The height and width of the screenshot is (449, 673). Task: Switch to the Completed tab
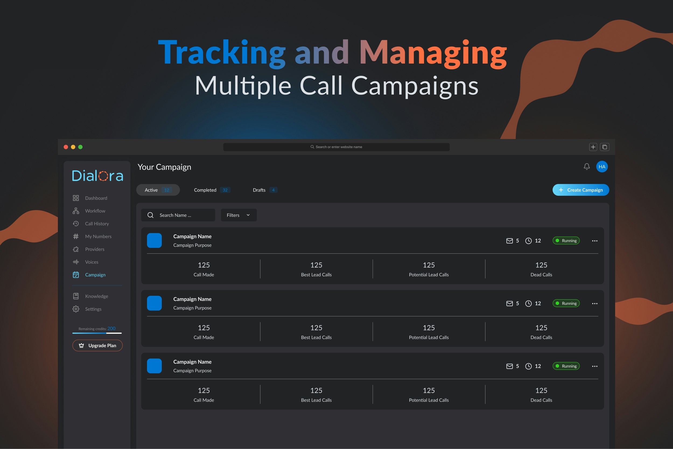click(x=212, y=190)
